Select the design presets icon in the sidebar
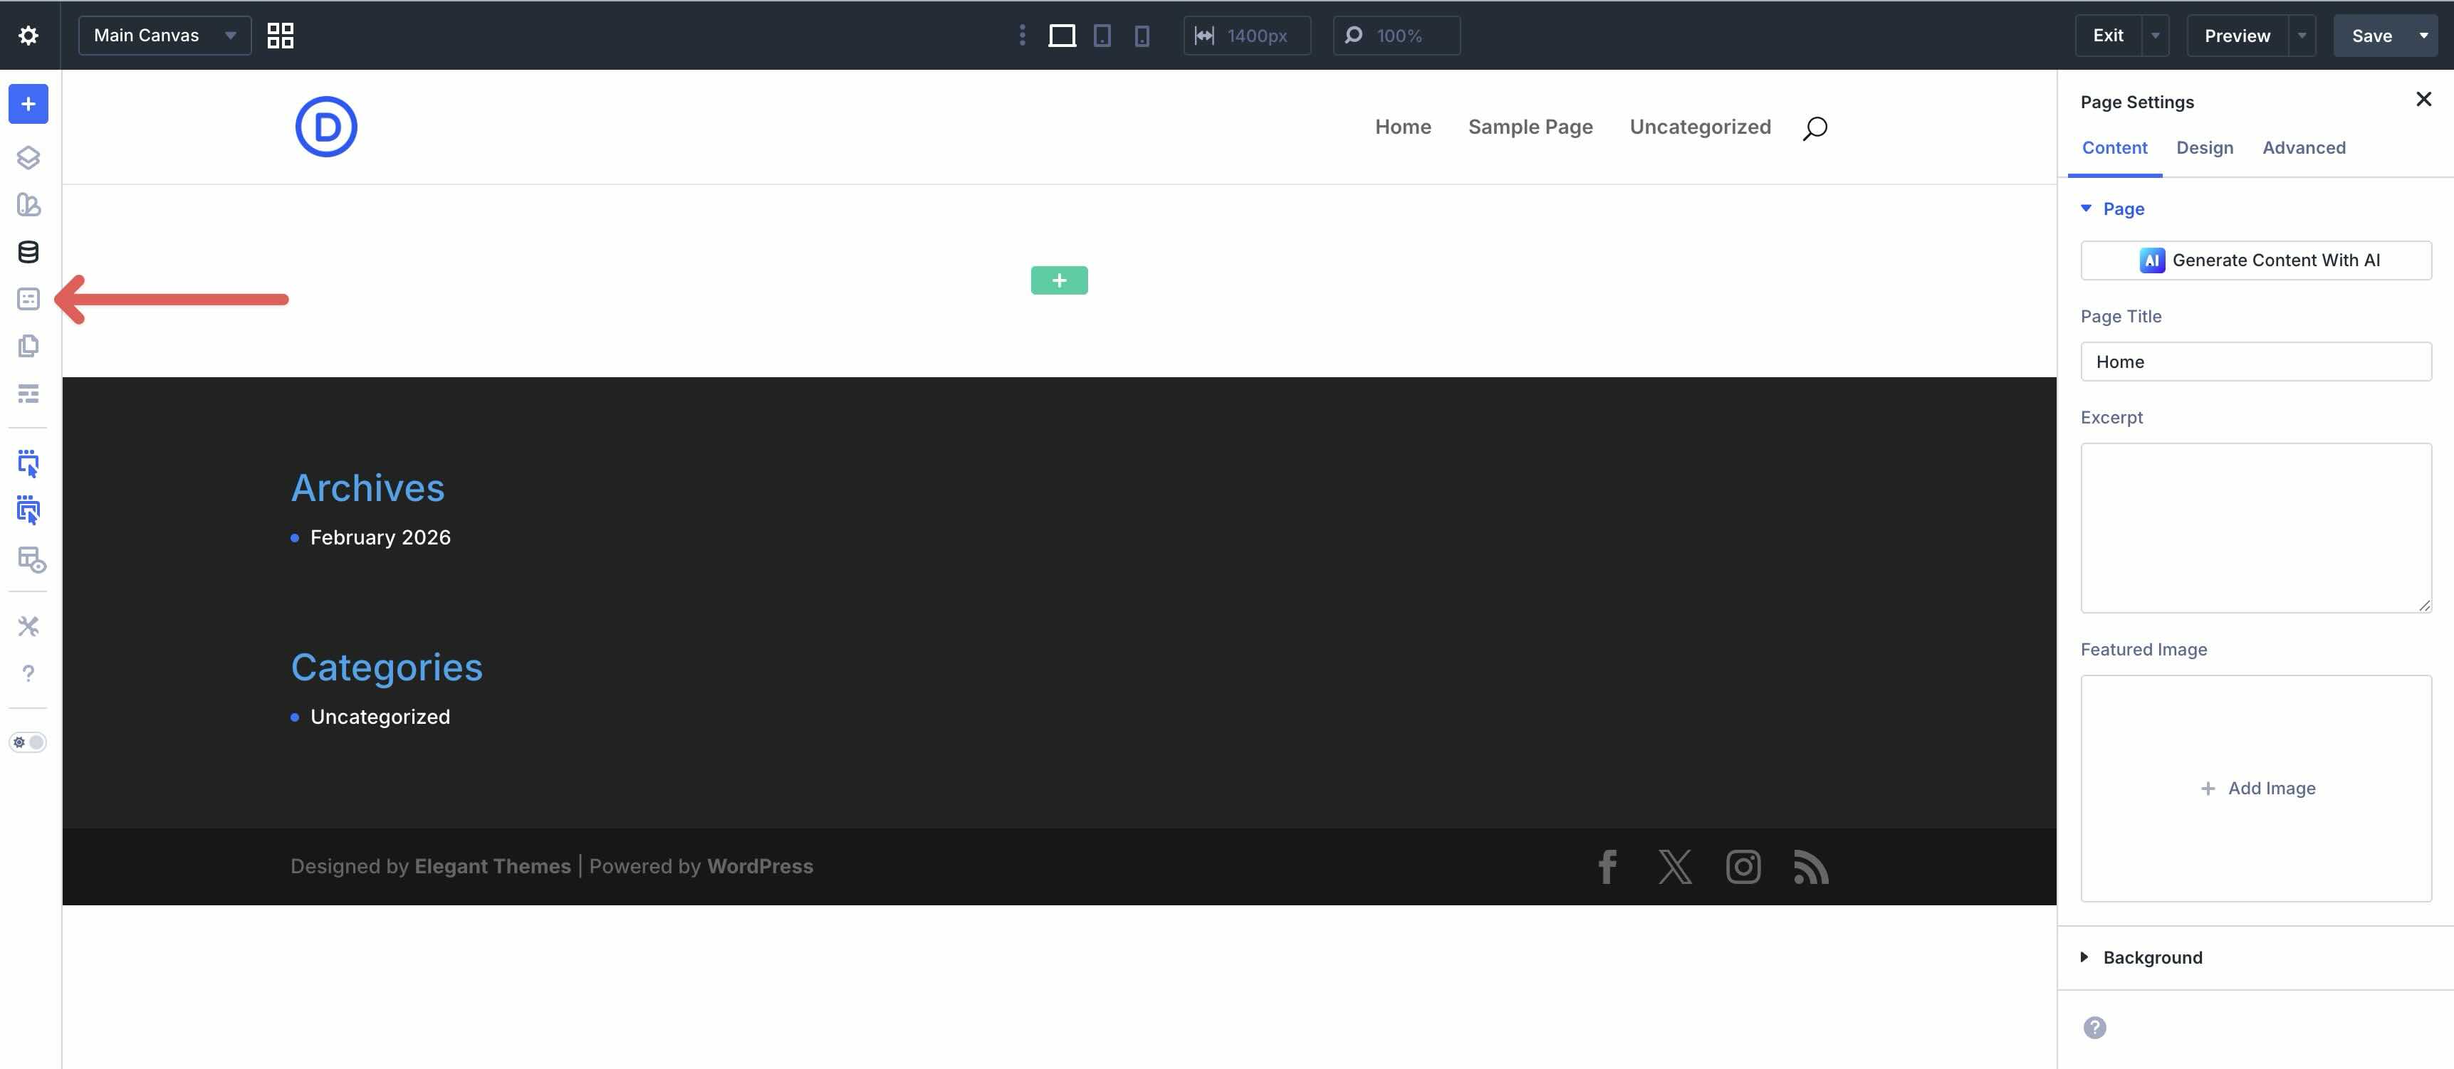The height and width of the screenshot is (1069, 2454). tap(28, 205)
